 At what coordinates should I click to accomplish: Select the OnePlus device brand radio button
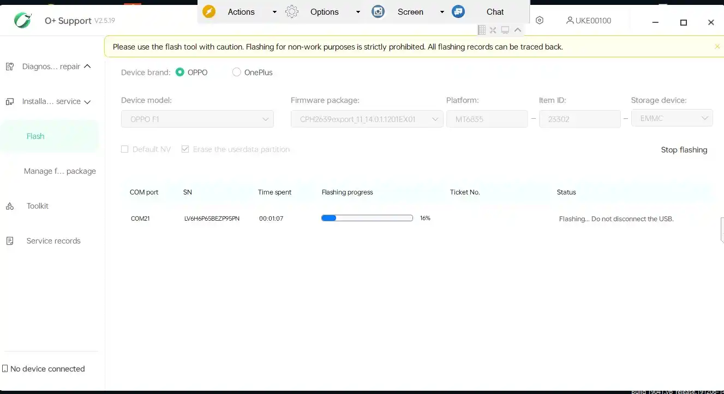(x=236, y=72)
